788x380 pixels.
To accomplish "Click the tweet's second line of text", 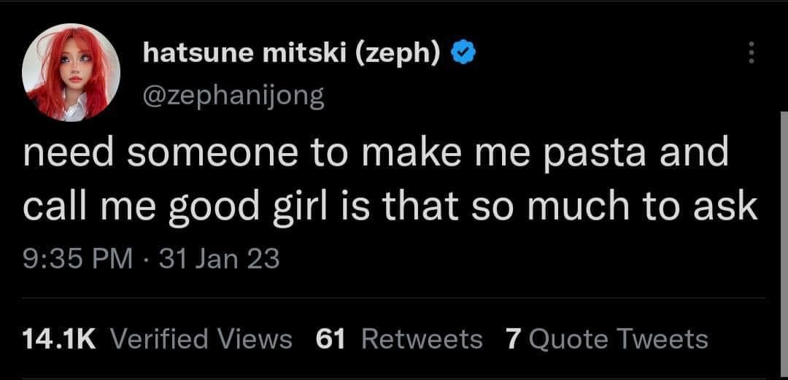I will tap(390, 207).
